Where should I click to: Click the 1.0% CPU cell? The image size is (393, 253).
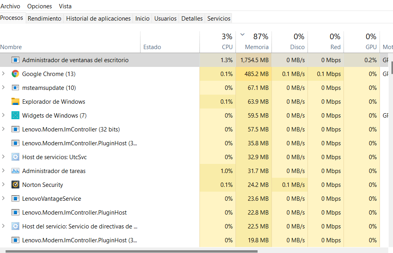pyautogui.click(x=218, y=171)
